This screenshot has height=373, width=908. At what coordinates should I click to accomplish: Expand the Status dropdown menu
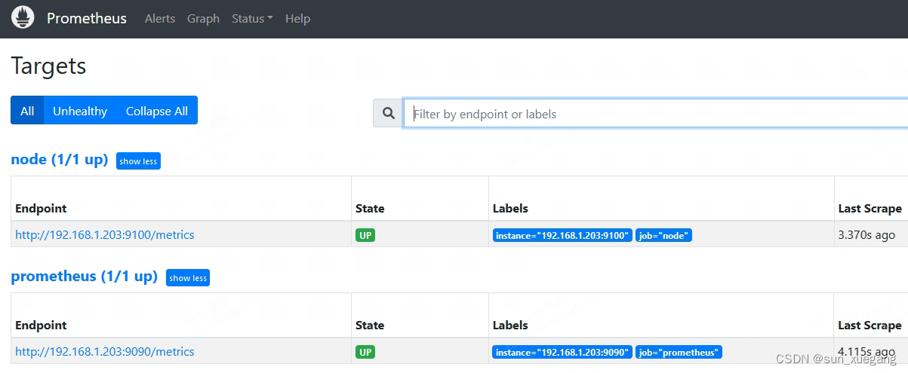click(252, 18)
